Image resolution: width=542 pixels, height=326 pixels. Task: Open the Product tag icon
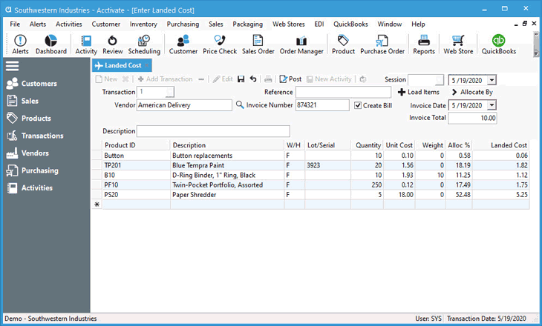343,45
